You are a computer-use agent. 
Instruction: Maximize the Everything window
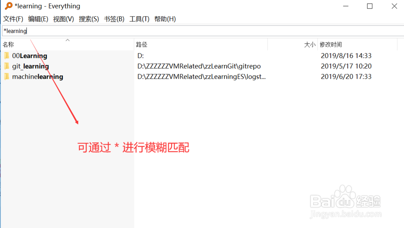(x=370, y=6)
